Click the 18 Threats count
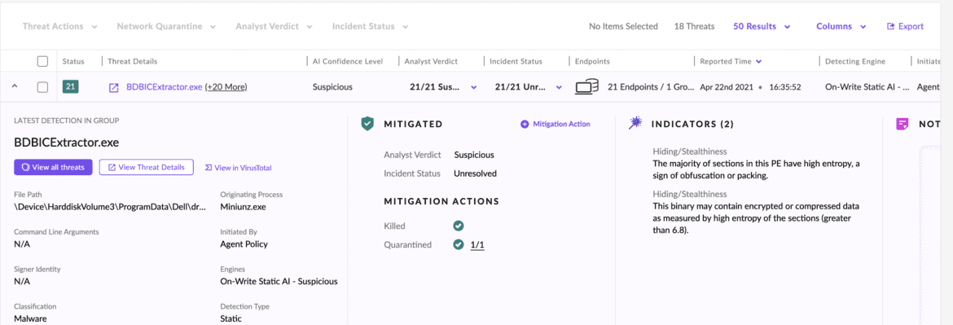The height and width of the screenshot is (325, 953). pyautogui.click(x=694, y=27)
